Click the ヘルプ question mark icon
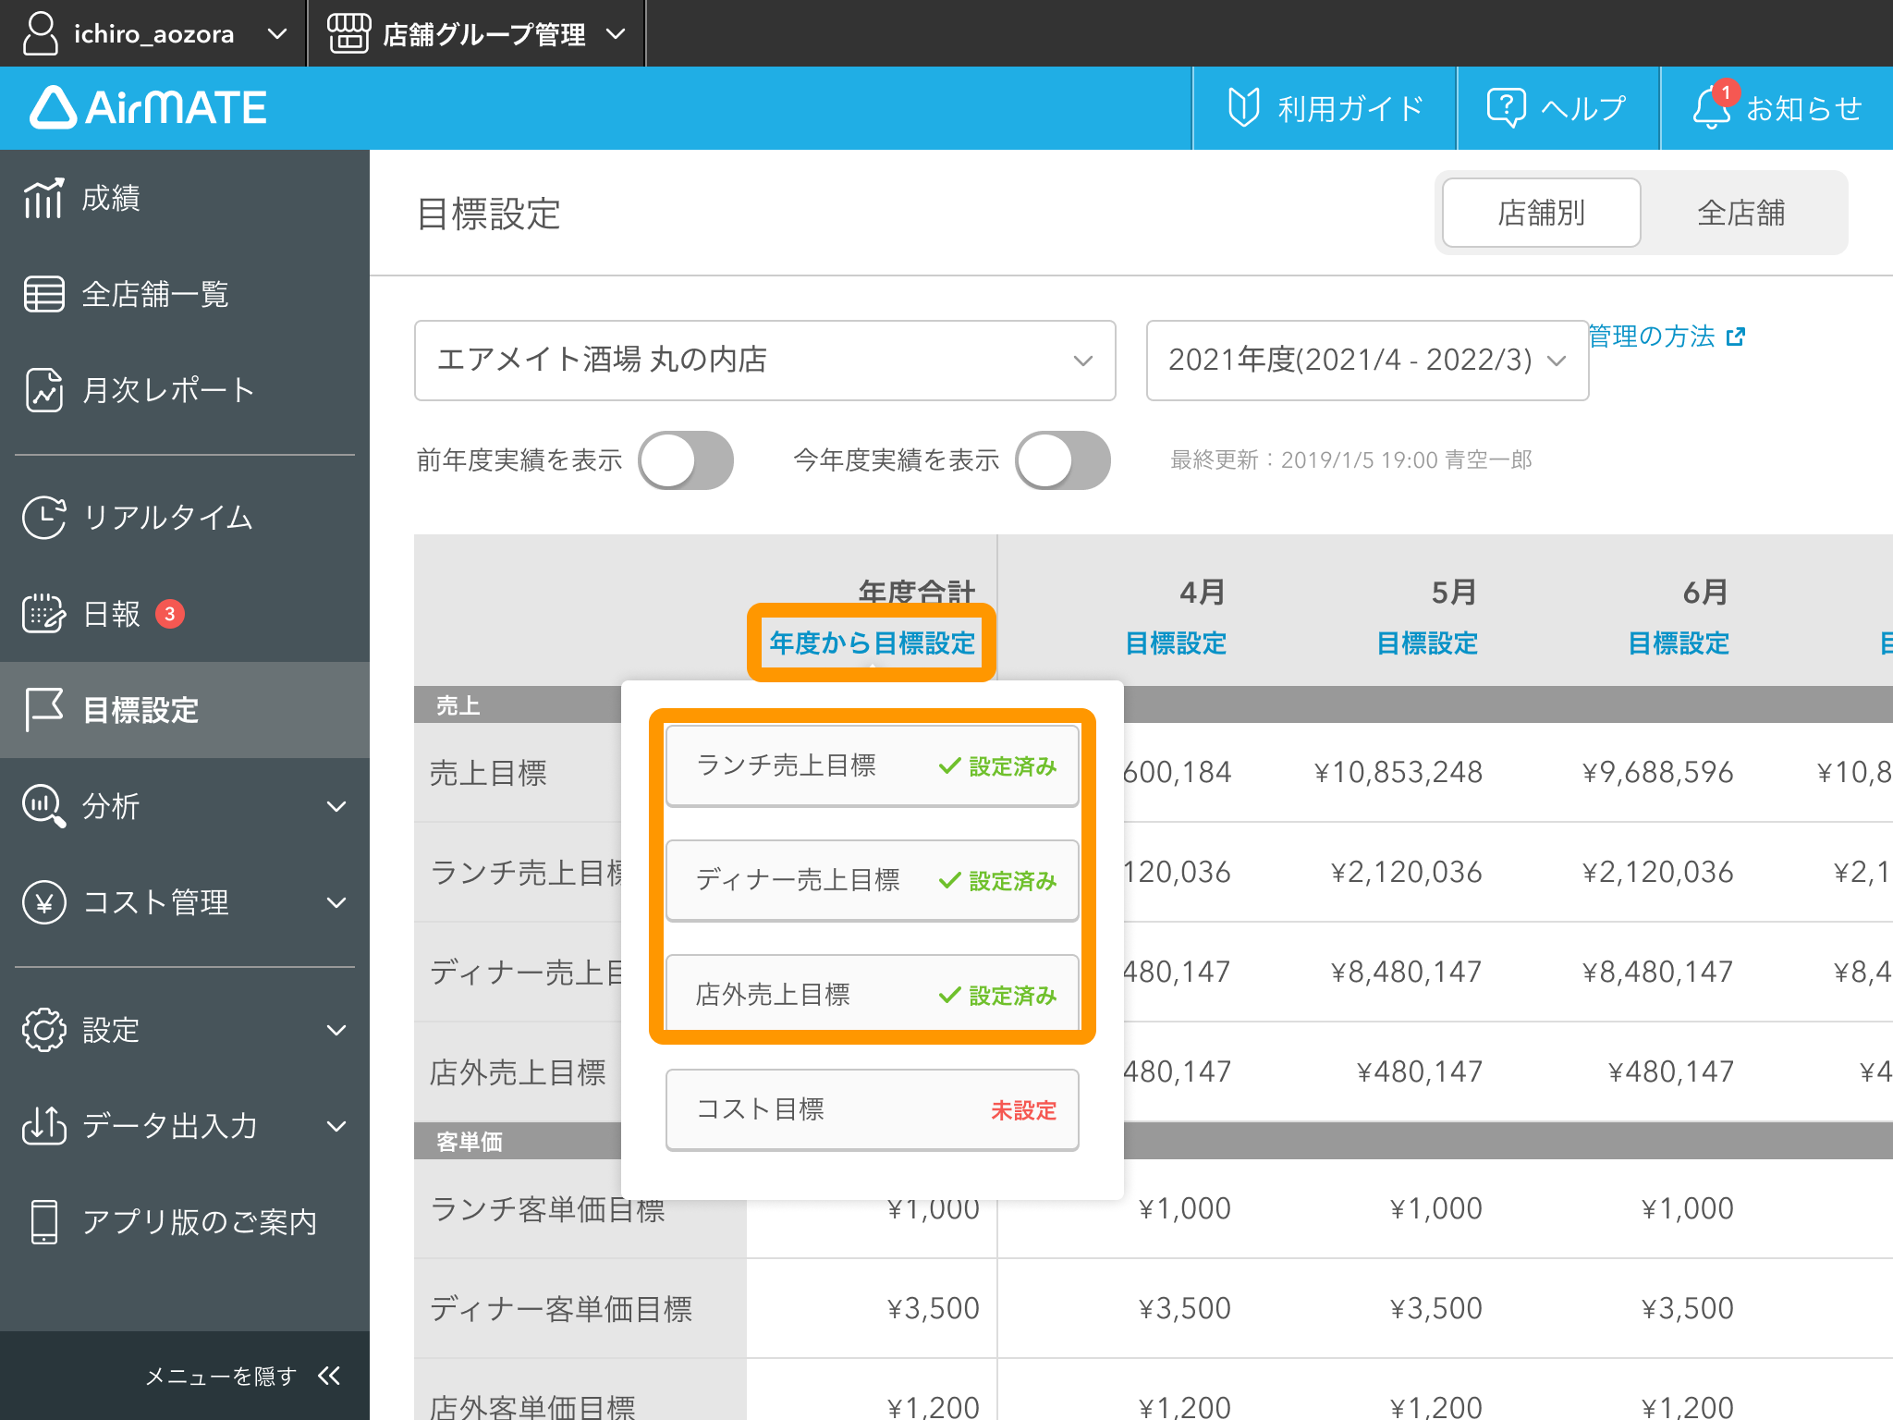The width and height of the screenshot is (1893, 1420). [x=1506, y=107]
